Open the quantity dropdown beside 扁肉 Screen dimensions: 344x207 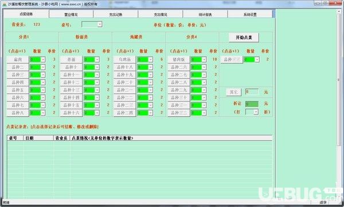(x=43, y=59)
